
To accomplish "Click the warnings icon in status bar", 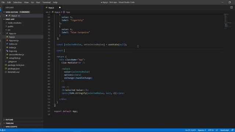I will [3, 130].
